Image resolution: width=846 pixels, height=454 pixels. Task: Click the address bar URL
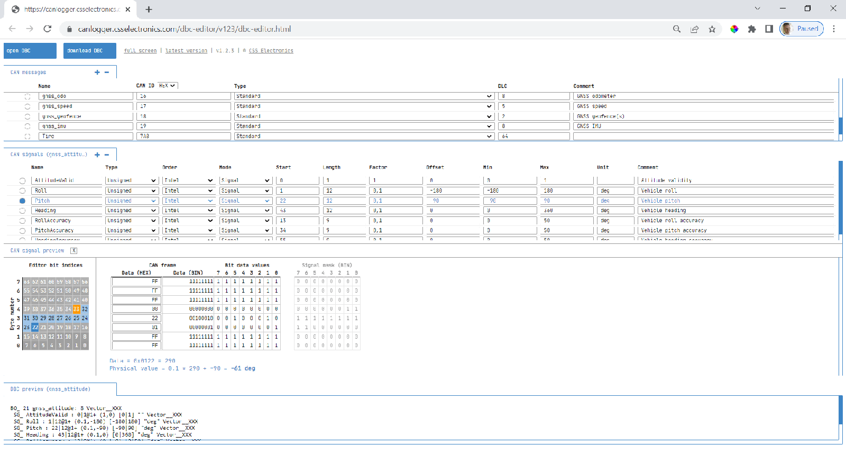tap(185, 29)
